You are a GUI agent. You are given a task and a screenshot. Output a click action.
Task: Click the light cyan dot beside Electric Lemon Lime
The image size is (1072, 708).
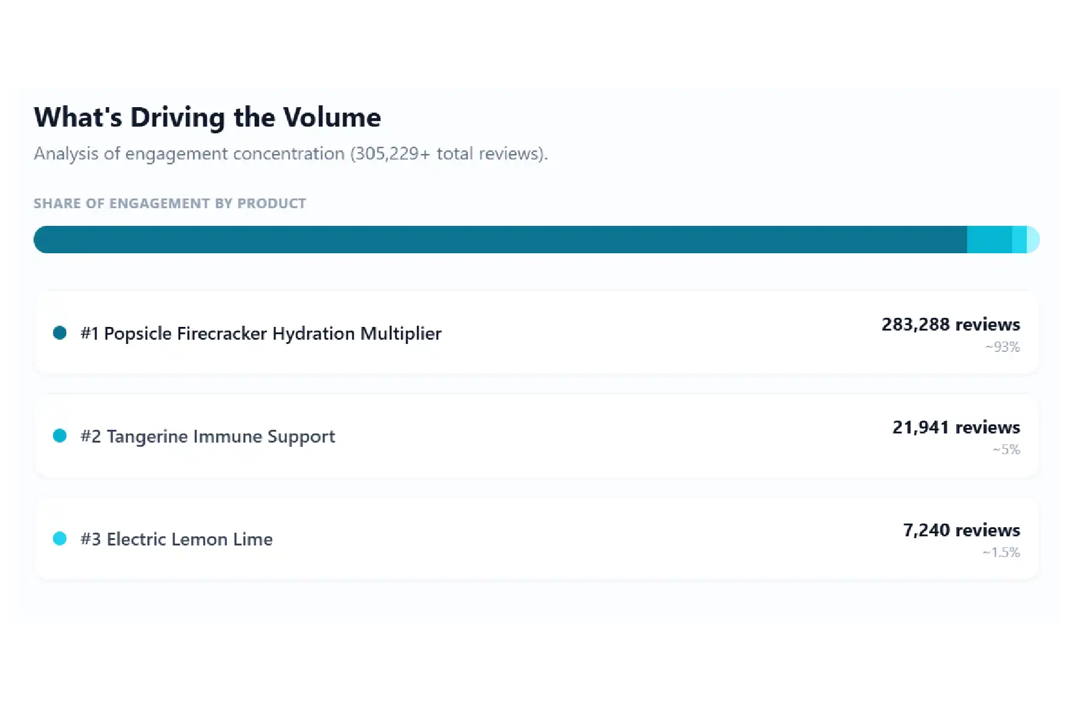[x=60, y=539]
